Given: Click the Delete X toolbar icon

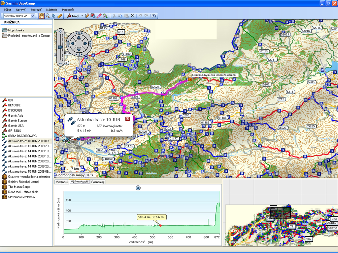Looking at the screenshot, I should click(132, 16).
